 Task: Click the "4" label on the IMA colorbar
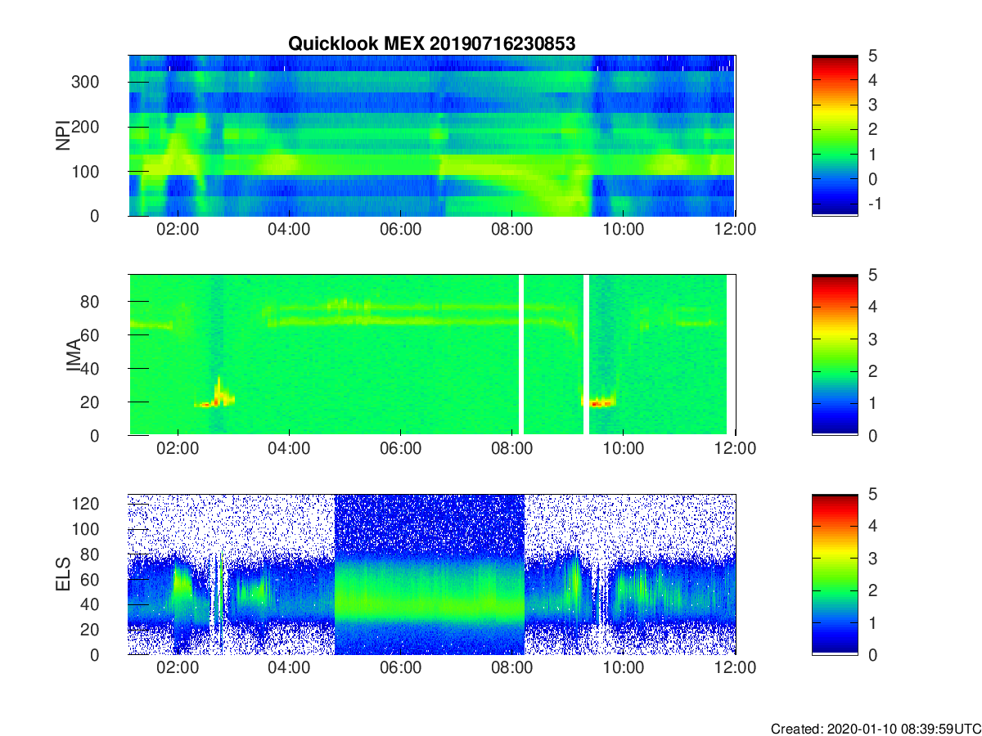[872, 307]
